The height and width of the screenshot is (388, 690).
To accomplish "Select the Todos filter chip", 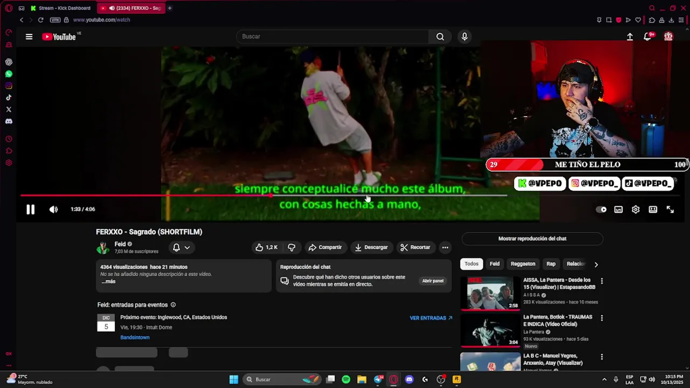I will [x=472, y=264].
